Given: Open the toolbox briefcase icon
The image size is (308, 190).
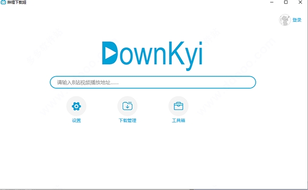Looking at the screenshot, I should [178, 106].
